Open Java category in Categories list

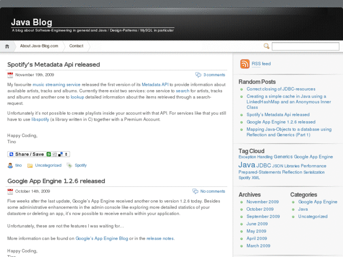pyautogui.click(x=303, y=209)
